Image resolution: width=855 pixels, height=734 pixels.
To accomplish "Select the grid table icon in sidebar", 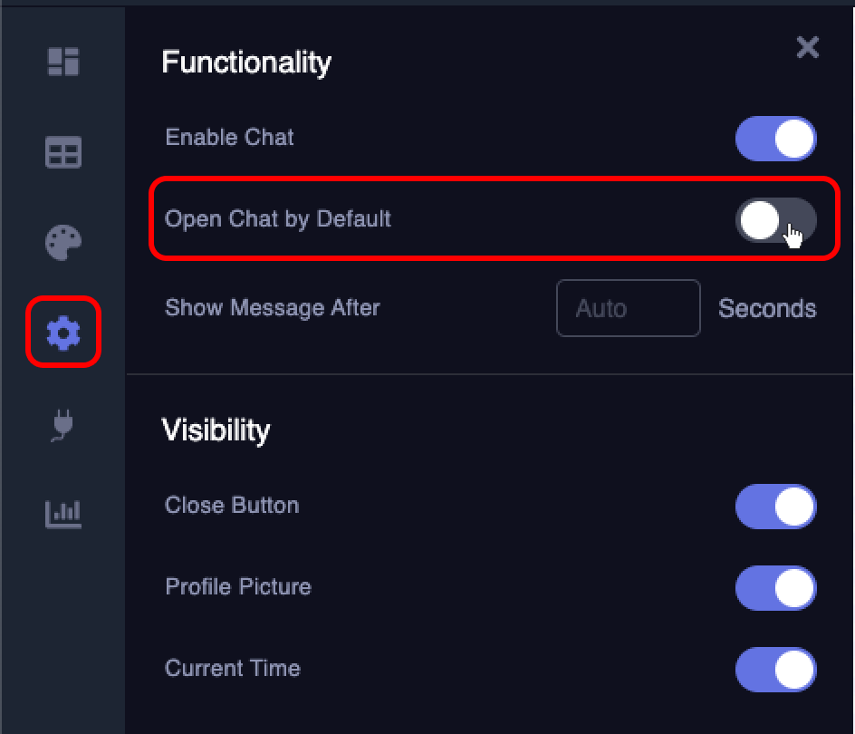I will [63, 152].
